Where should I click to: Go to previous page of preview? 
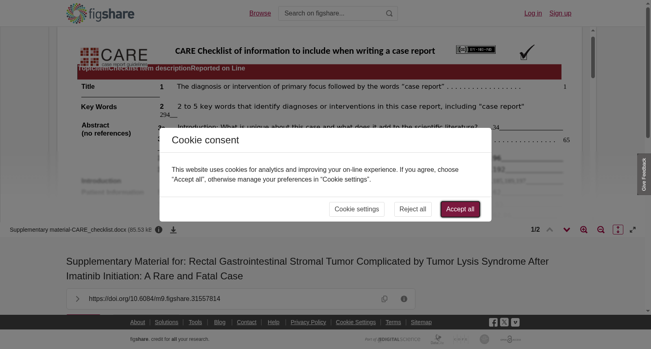pos(550,230)
